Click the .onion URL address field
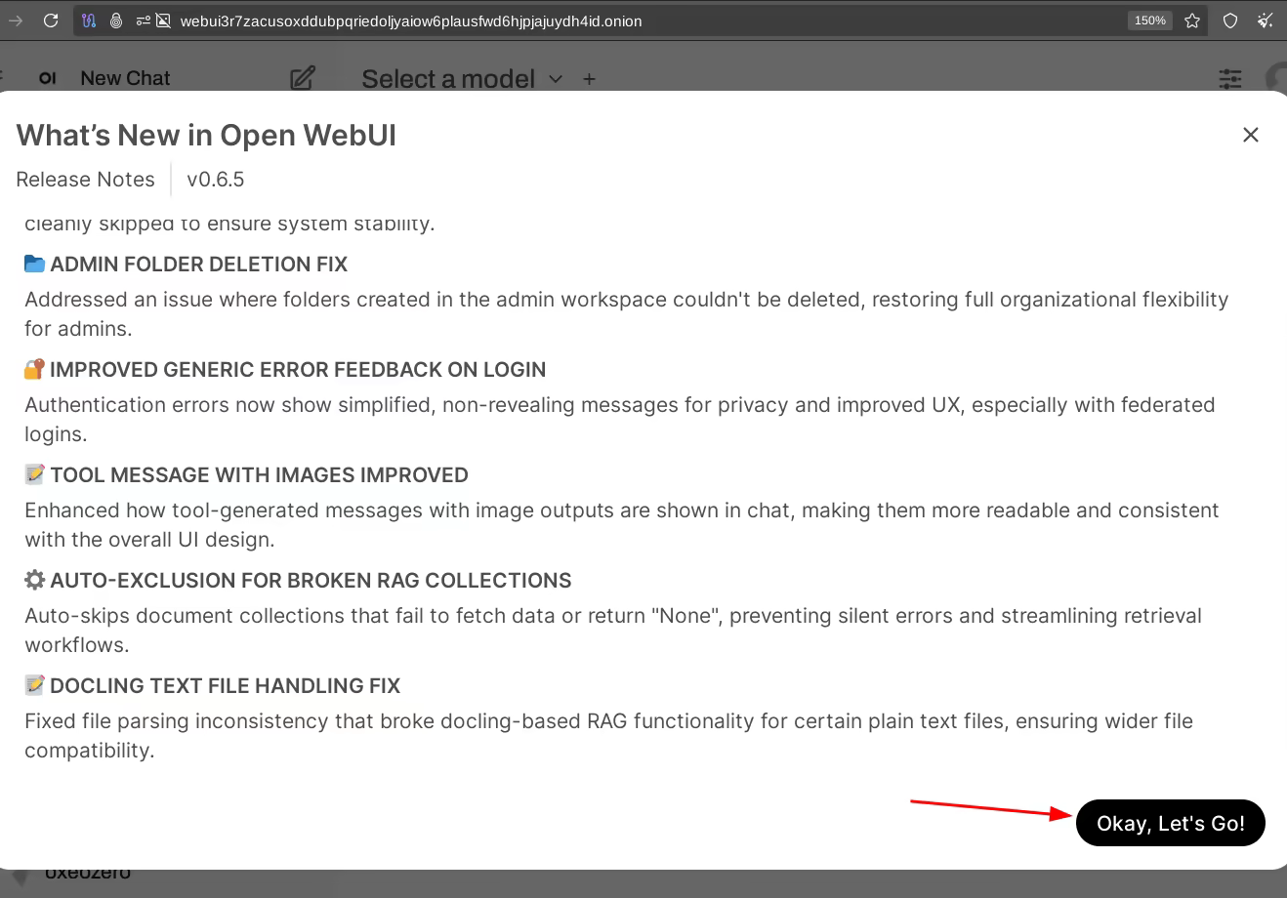This screenshot has width=1287, height=898. [x=410, y=20]
